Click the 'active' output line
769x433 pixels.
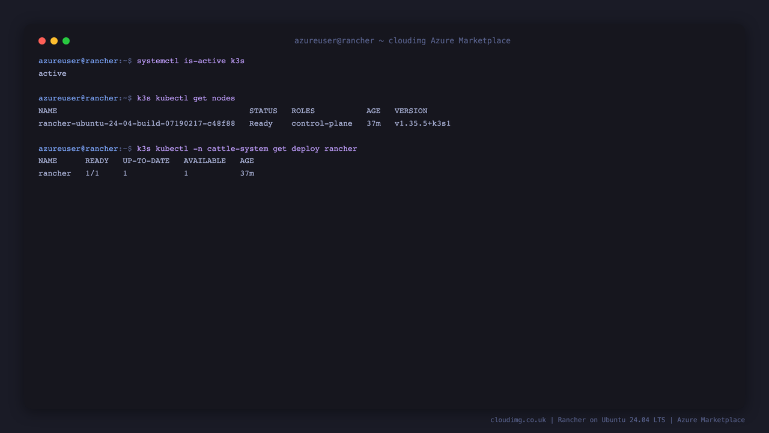tap(52, 73)
